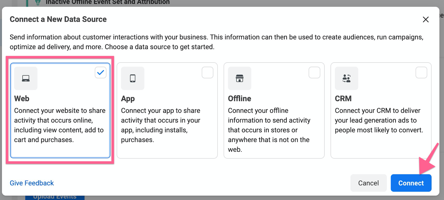Click the Web card's website activity description
The image size is (444, 200).
pyautogui.click(x=60, y=125)
